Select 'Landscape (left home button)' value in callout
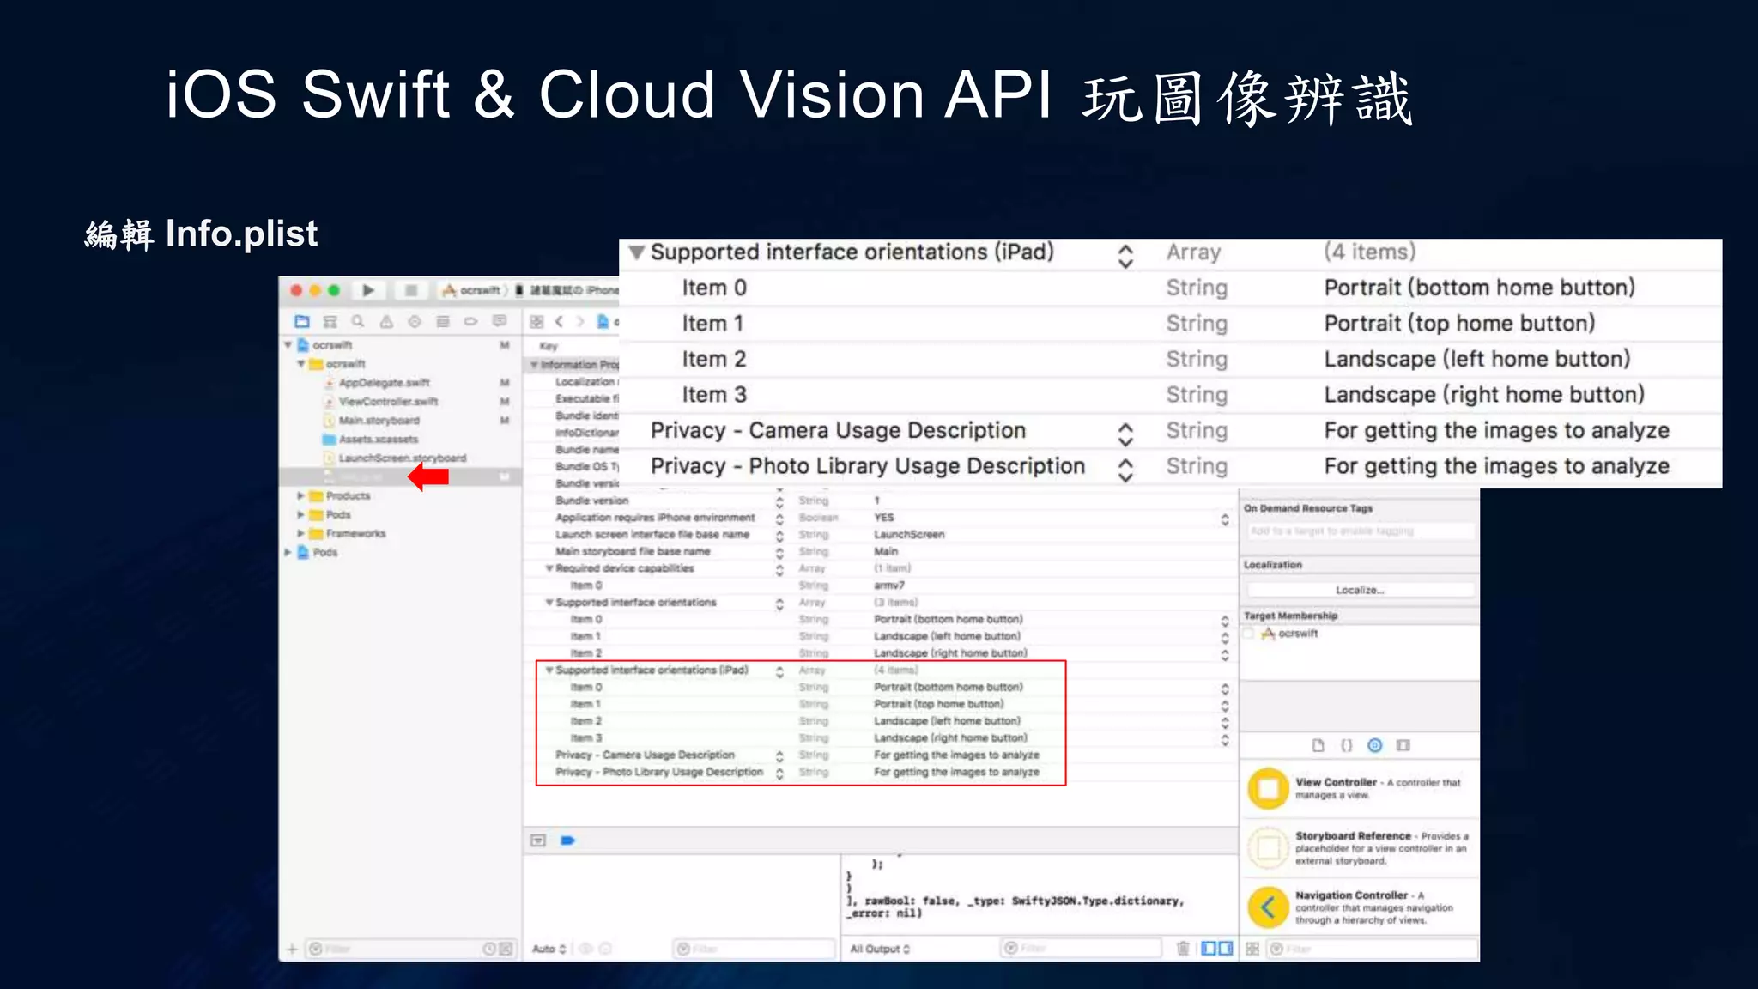The width and height of the screenshot is (1758, 989). click(x=1476, y=359)
